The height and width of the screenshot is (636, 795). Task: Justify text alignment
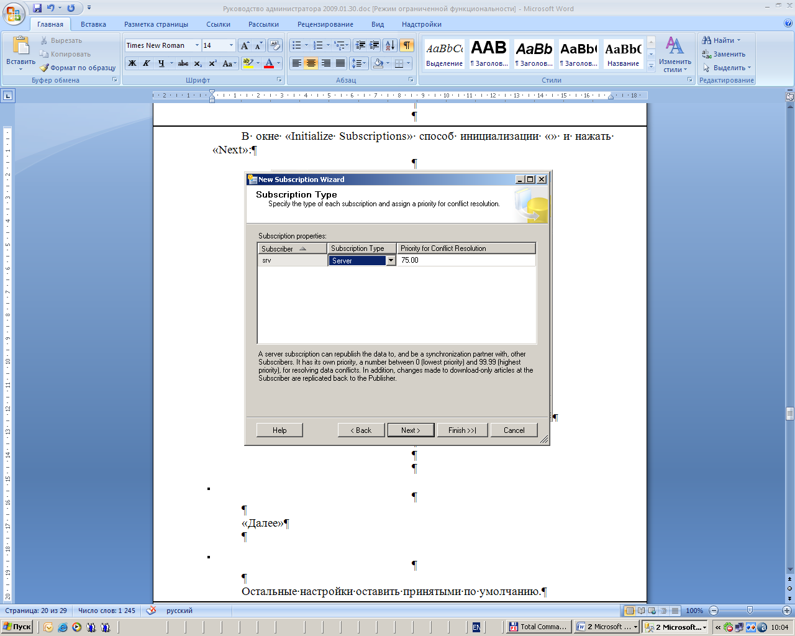[340, 63]
